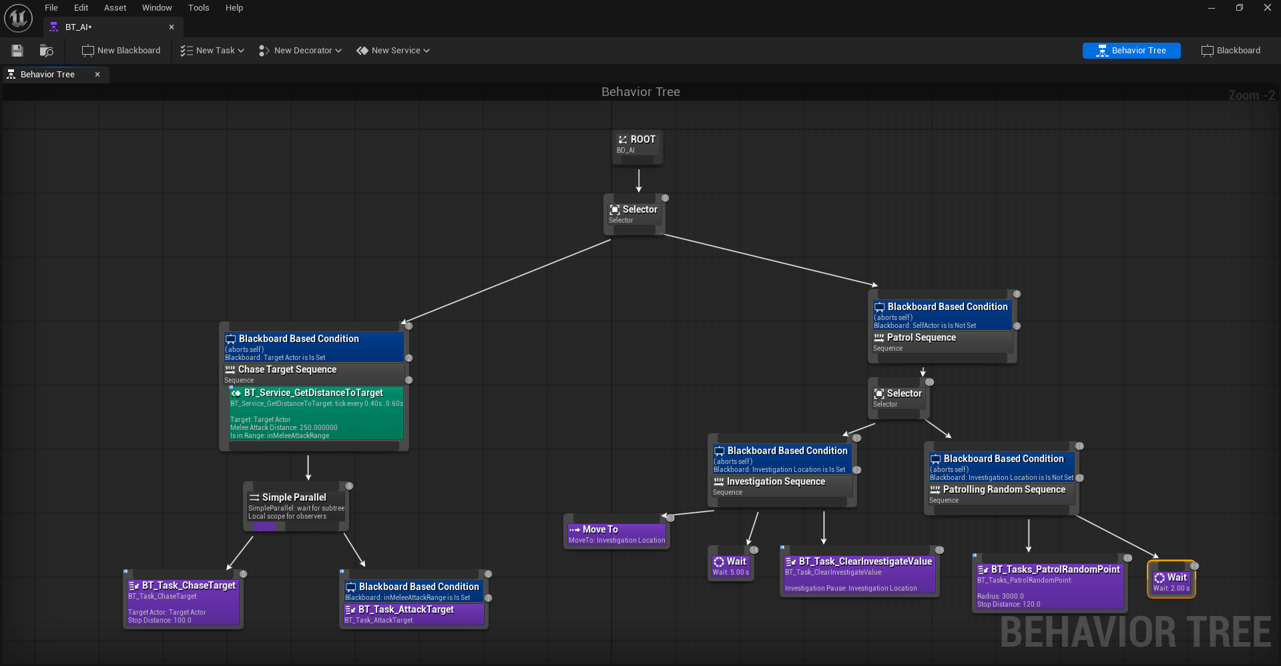Open the New Decorator dropdown
This screenshot has height=666, width=1281.
click(x=300, y=51)
